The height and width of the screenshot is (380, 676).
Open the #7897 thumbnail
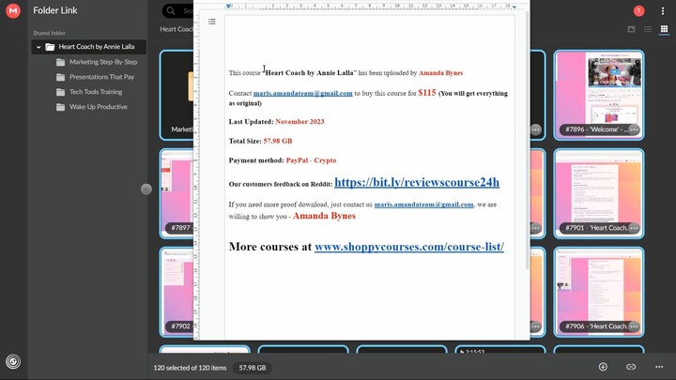(x=177, y=193)
